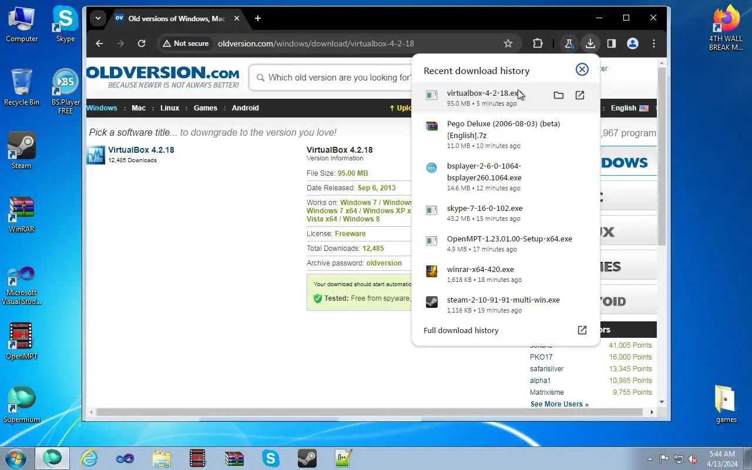
Task: Launch Skype from desktop shortcut
Action: 65,24
